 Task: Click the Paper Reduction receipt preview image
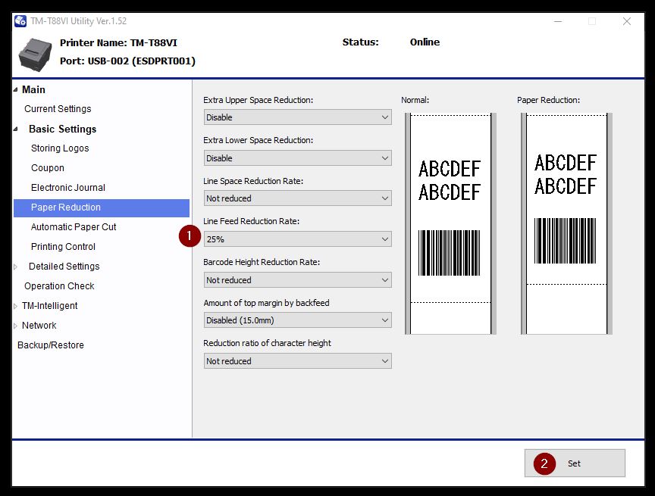coord(566,223)
